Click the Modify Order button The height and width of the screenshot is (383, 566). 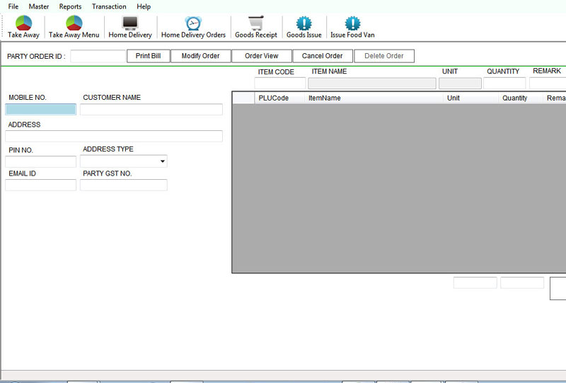(200, 56)
